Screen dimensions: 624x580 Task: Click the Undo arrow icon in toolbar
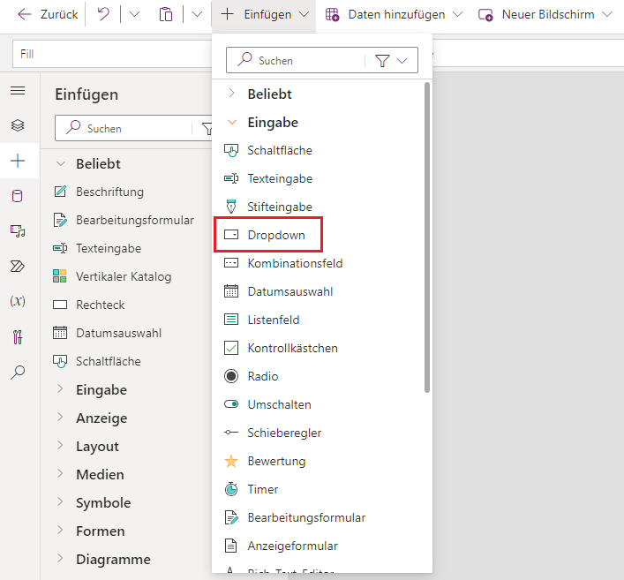103,15
